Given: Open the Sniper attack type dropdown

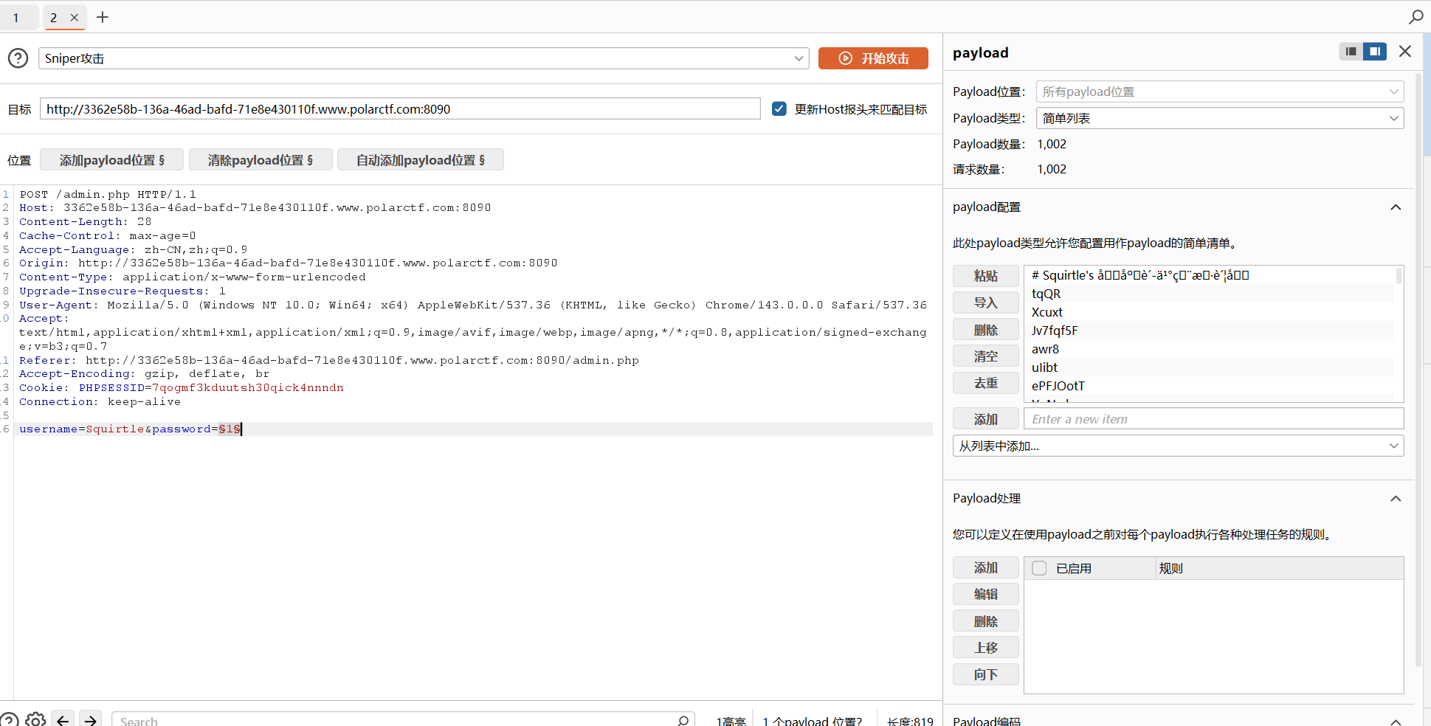Looking at the screenshot, I should pyautogui.click(x=424, y=58).
